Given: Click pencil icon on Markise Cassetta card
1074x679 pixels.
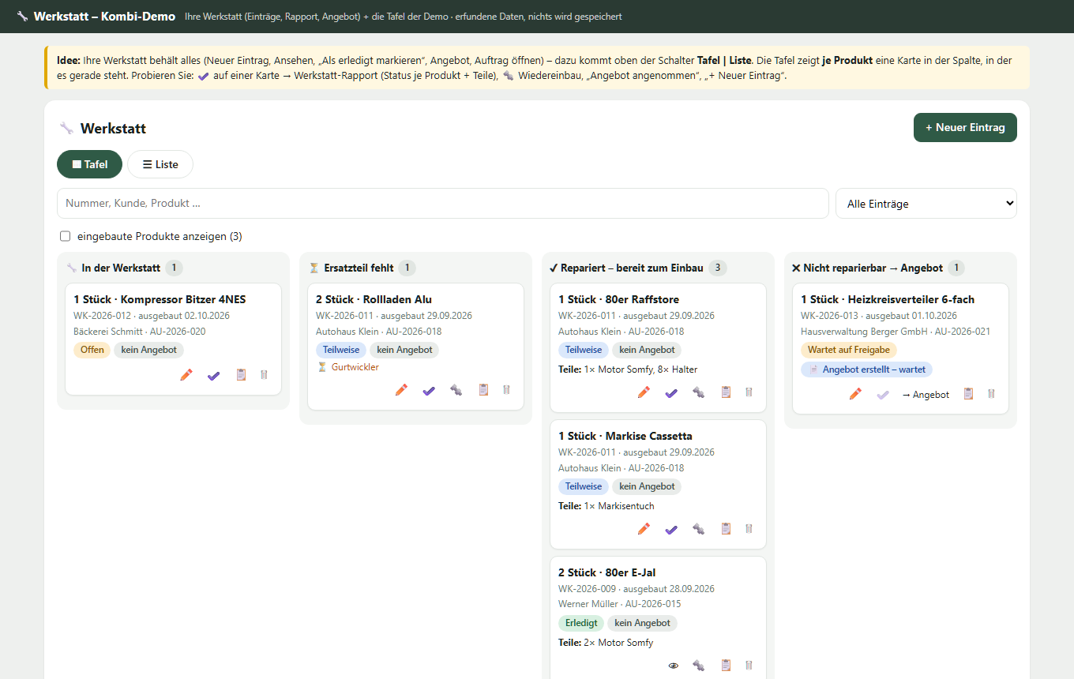Looking at the screenshot, I should [x=644, y=529].
